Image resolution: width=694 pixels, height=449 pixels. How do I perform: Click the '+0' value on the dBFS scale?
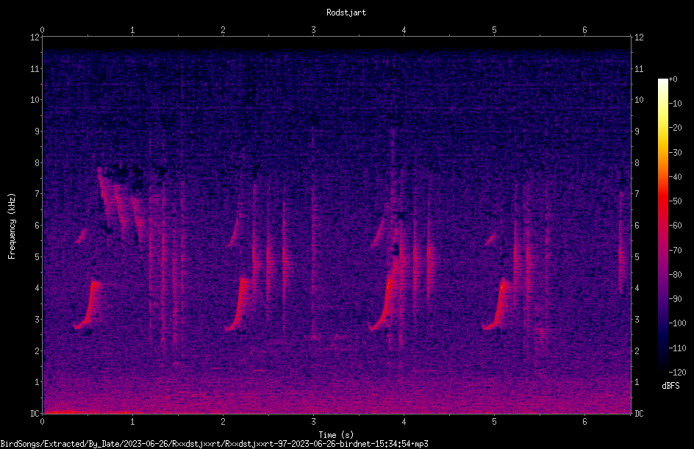pyautogui.click(x=673, y=79)
